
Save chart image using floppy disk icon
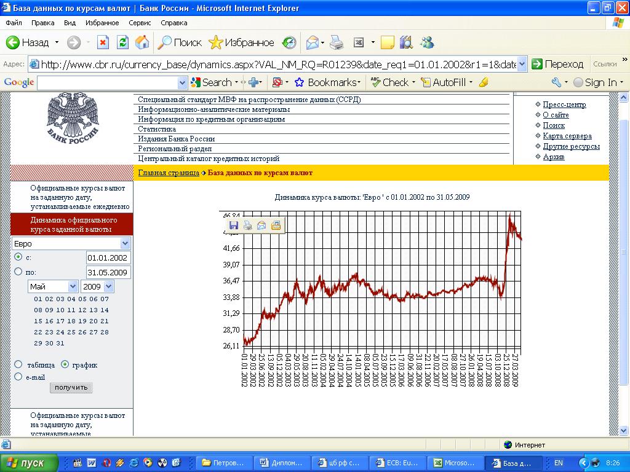[x=234, y=226]
